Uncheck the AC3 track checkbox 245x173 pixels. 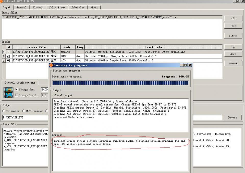pos(8,61)
